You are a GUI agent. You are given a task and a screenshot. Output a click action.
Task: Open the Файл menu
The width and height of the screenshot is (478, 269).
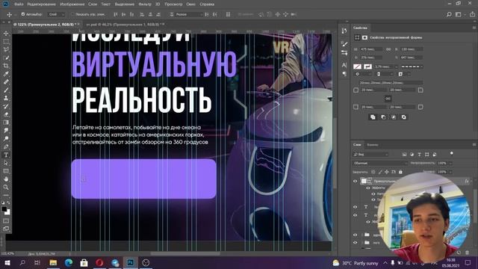pos(19,4)
